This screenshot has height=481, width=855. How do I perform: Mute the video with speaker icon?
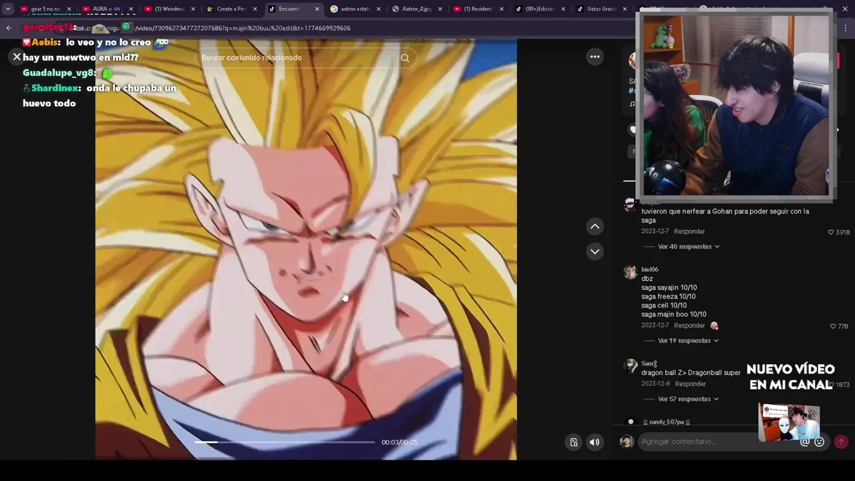(x=594, y=442)
